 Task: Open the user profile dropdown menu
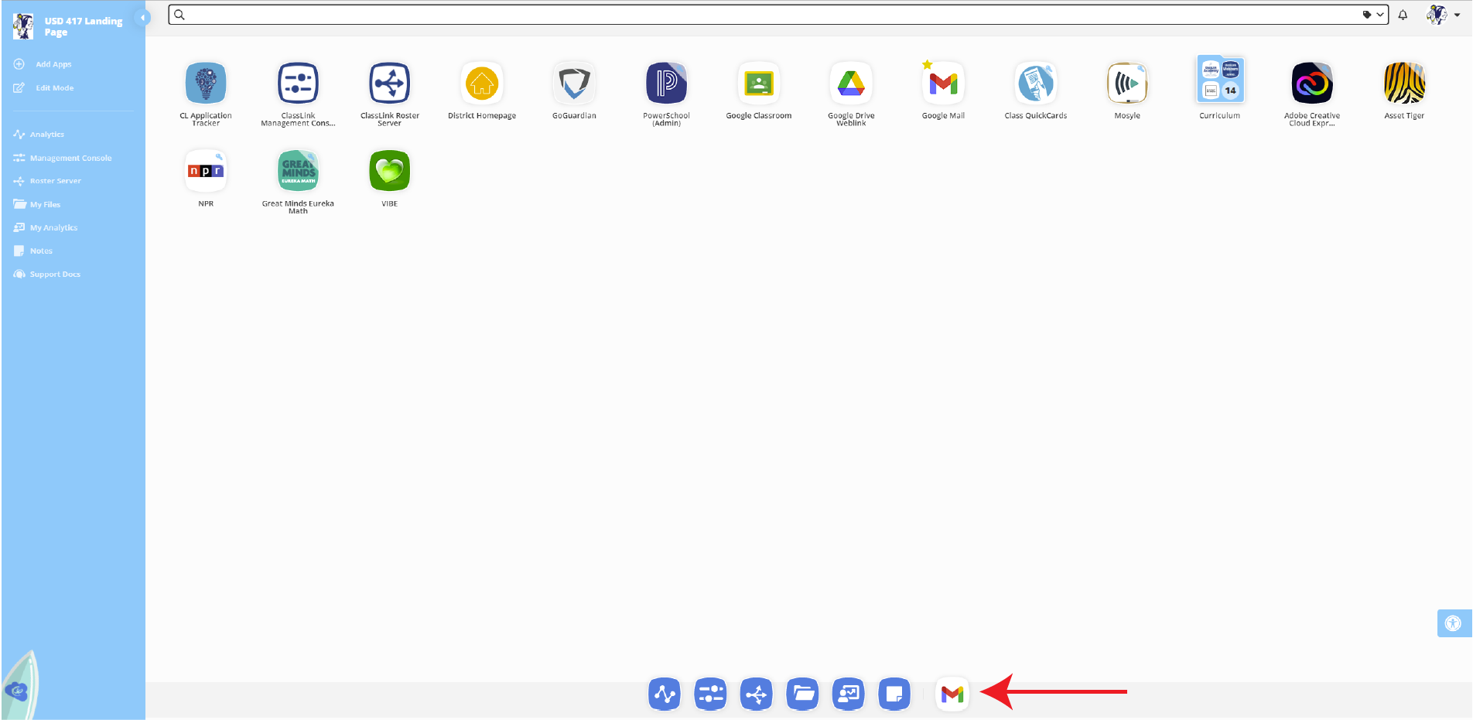coord(1444,15)
